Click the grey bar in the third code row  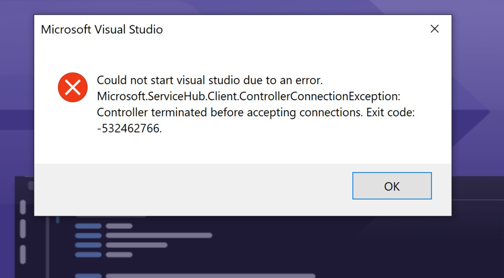tap(137, 245)
